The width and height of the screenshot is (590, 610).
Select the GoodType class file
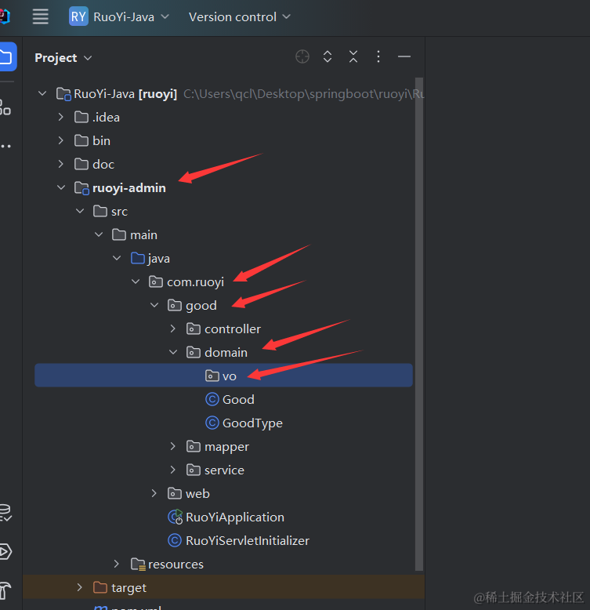(252, 423)
